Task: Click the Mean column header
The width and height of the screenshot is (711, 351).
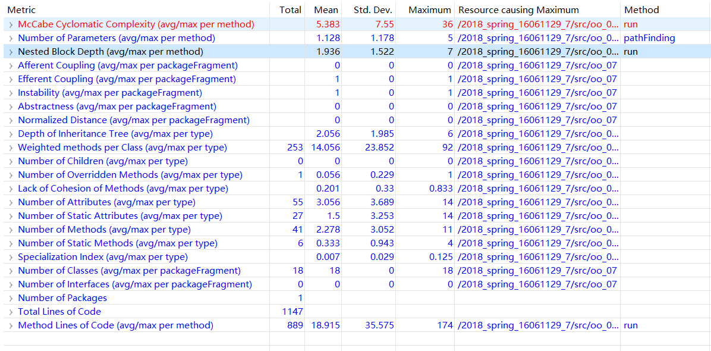Action: point(326,10)
